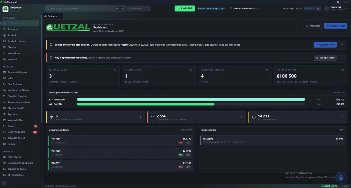This screenshot has height=188, width=351.
Task: Click the Ver apartados button
Action: pyautogui.click(x=325, y=58)
